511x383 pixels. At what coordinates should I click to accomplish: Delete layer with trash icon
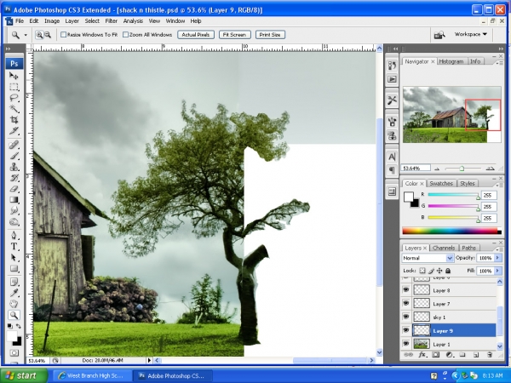[490, 355]
